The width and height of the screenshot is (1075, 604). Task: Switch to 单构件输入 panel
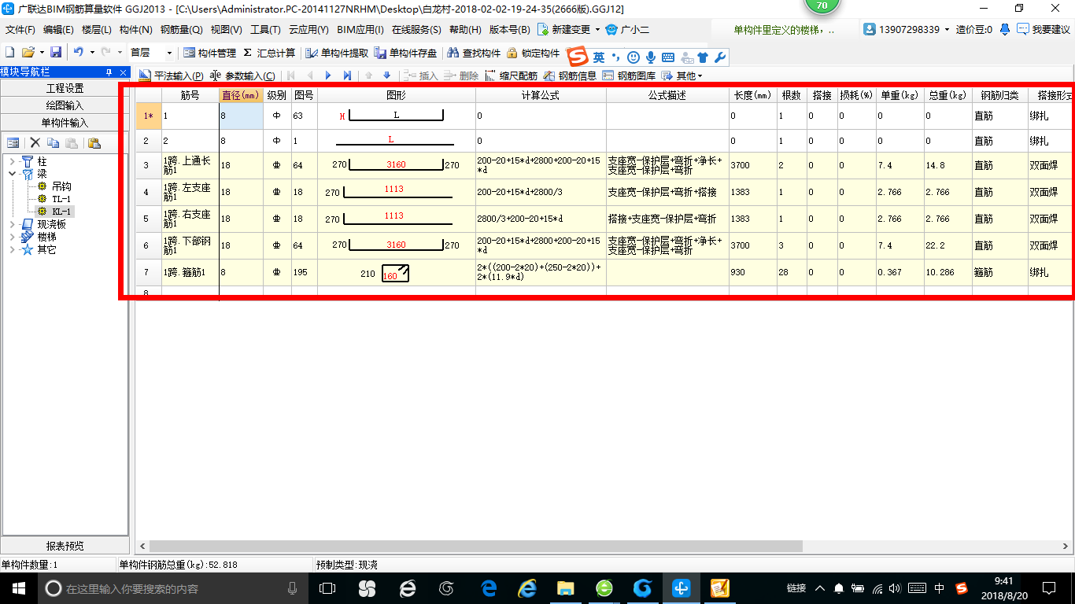(x=65, y=123)
